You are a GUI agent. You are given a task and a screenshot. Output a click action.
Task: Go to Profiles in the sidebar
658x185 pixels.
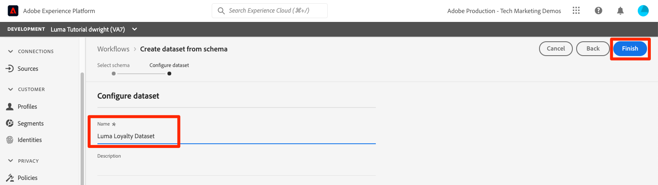27,107
